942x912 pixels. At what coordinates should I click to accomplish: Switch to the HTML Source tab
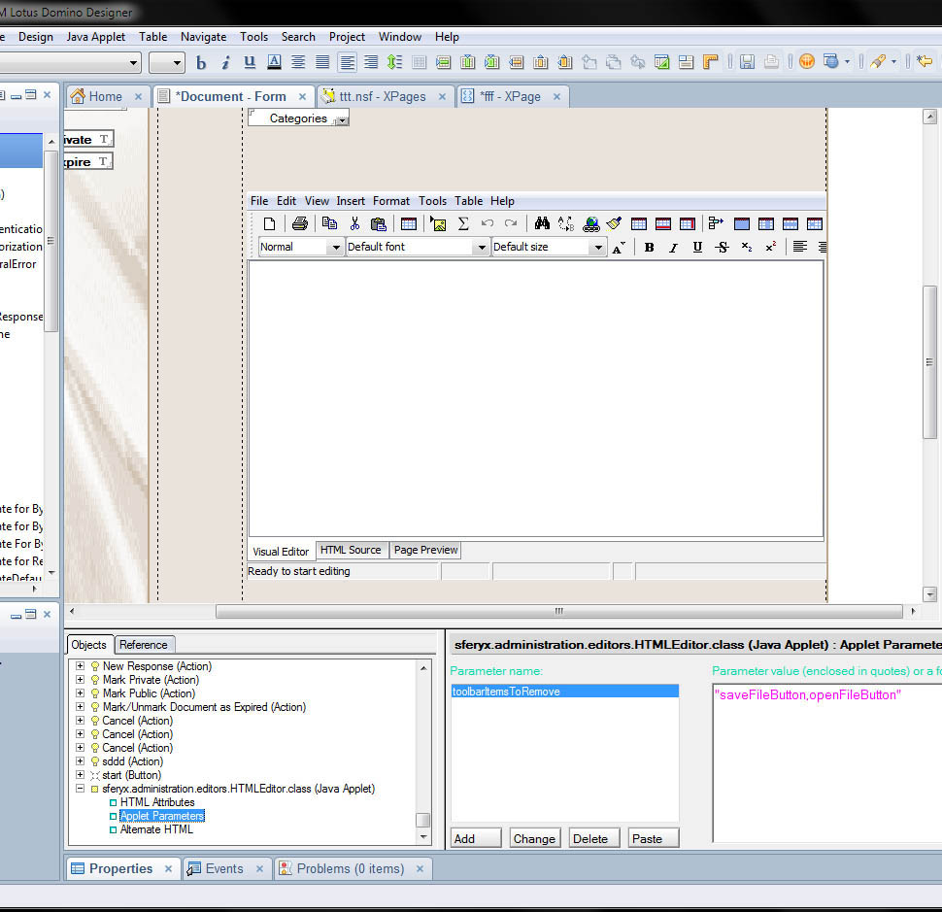click(x=351, y=550)
